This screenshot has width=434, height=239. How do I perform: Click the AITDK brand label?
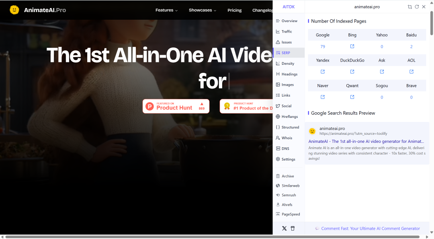(x=289, y=7)
